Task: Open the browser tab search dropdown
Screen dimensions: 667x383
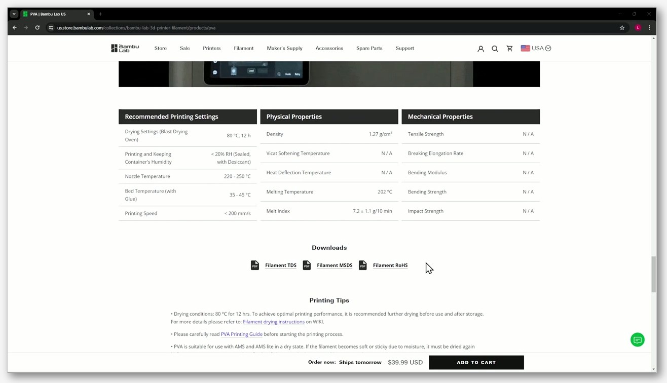Action: pyautogui.click(x=14, y=14)
